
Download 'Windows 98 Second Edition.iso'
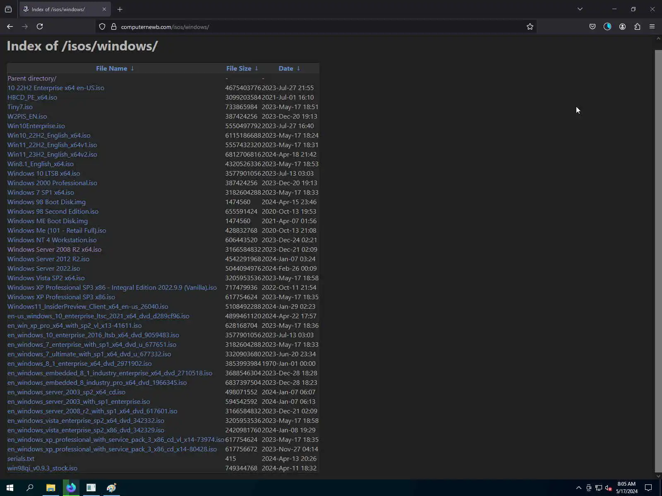point(53,212)
